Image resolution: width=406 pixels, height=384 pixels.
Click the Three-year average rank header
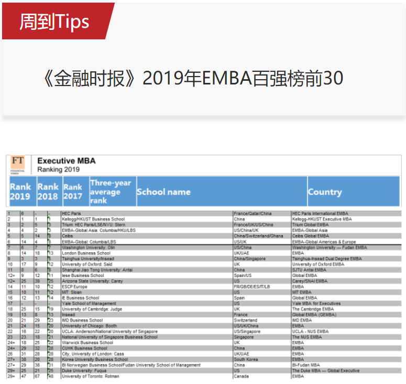(111, 191)
